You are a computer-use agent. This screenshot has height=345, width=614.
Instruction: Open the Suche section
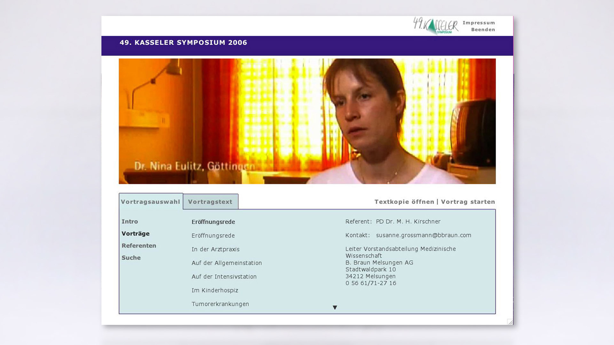point(131,258)
